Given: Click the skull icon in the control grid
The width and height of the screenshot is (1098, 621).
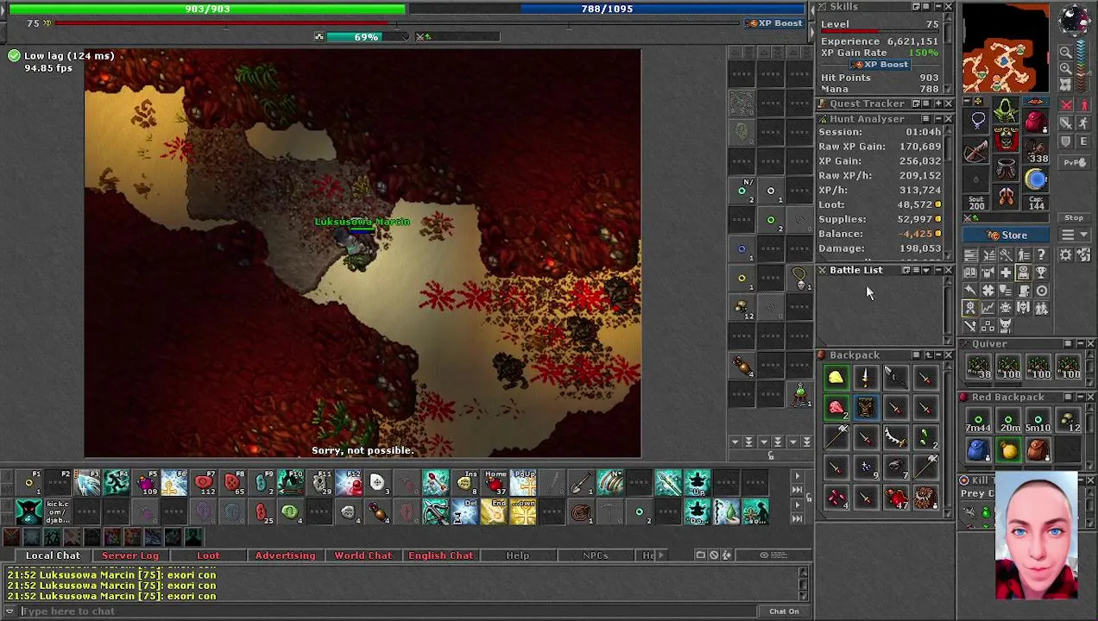Looking at the screenshot, I should coord(1006,307).
